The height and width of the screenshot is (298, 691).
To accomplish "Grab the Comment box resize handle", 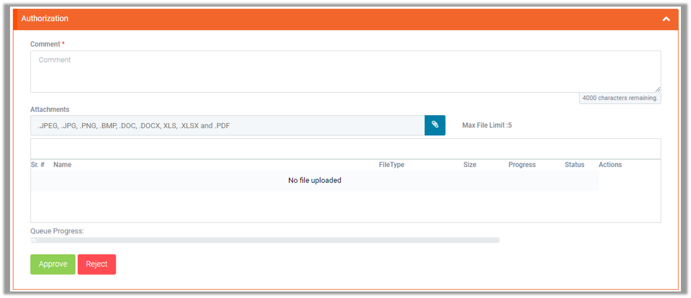I will pyautogui.click(x=658, y=89).
